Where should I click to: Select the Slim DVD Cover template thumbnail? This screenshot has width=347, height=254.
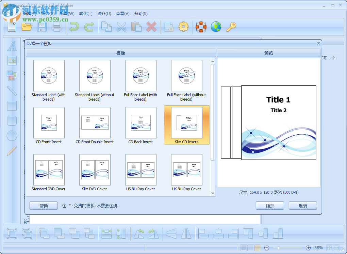pos(95,169)
